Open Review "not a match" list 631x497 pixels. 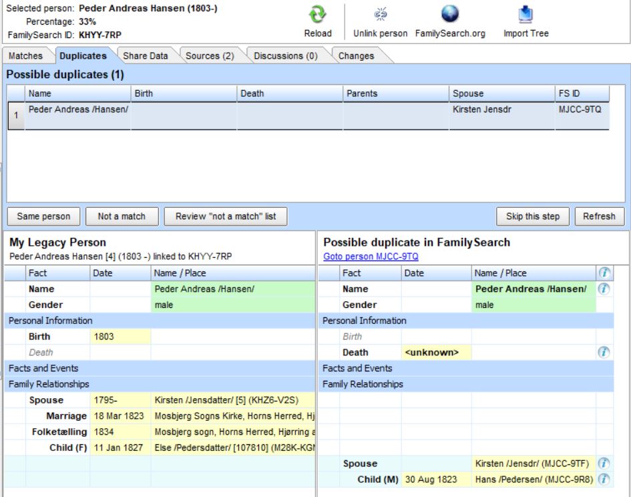point(226,216)
